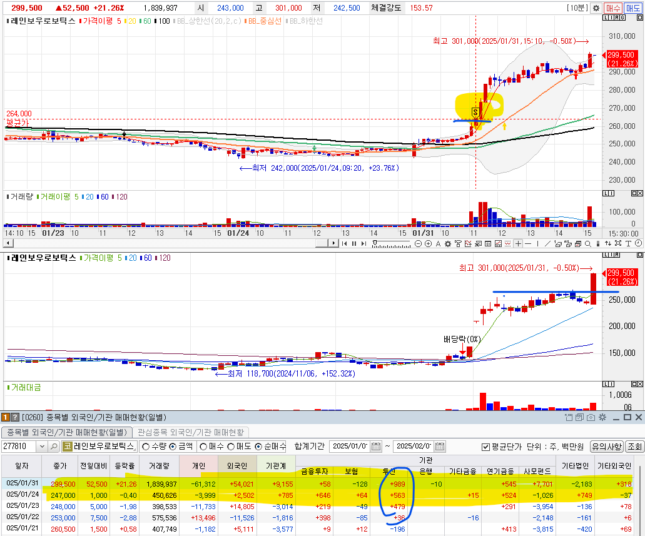Open start date calendar picker
Screen dimensions: 645x536
376,447
